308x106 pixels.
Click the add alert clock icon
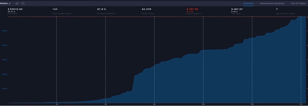(x=23, y=3)
